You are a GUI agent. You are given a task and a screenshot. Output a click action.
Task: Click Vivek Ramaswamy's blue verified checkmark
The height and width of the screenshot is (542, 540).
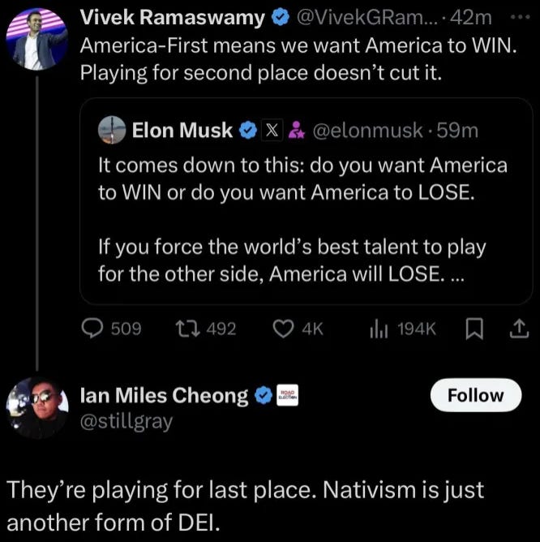click(x=281, y=17)
